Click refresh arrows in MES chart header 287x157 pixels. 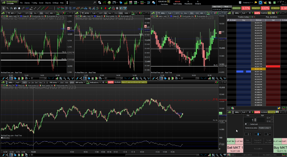64,13
